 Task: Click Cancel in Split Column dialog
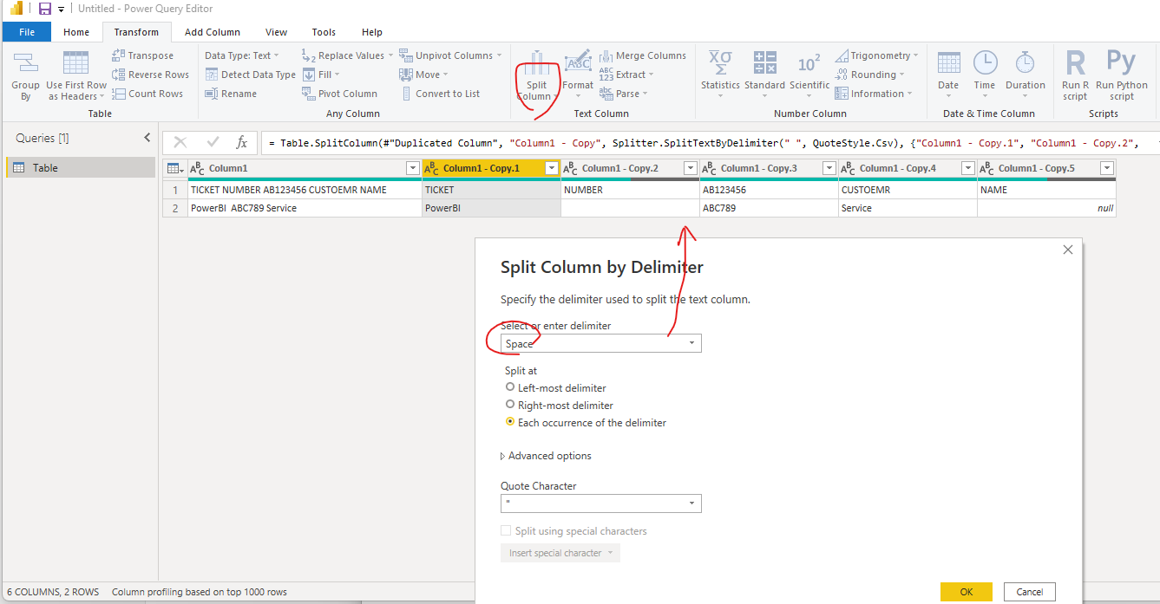(1030, 592)
